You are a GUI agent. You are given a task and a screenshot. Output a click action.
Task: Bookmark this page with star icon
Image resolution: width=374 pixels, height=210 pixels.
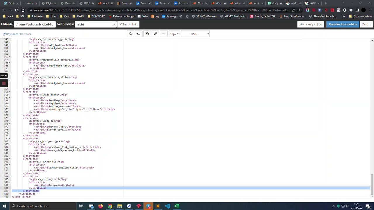(x=299, y=10)
